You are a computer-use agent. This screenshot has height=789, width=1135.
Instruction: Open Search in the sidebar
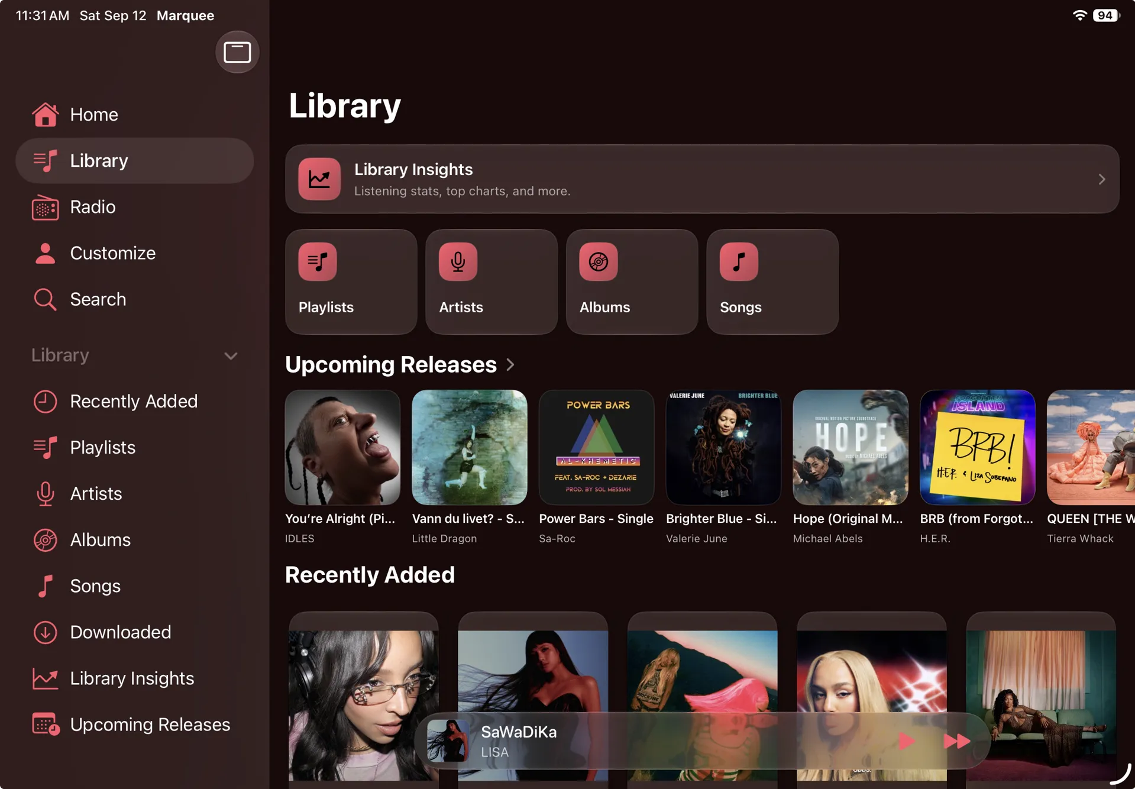tap(135, 299)
